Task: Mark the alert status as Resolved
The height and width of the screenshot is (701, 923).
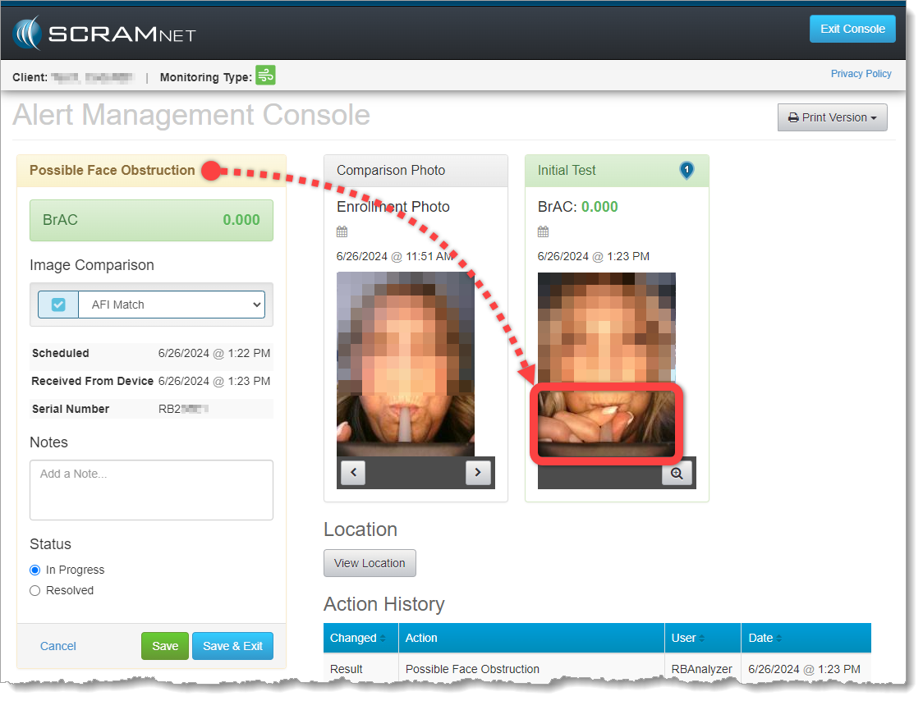Action: coord(34,590)
